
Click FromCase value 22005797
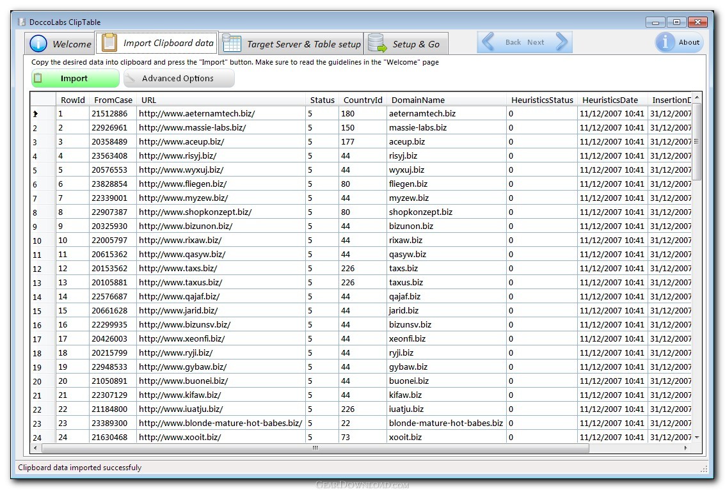pos(113,241)
